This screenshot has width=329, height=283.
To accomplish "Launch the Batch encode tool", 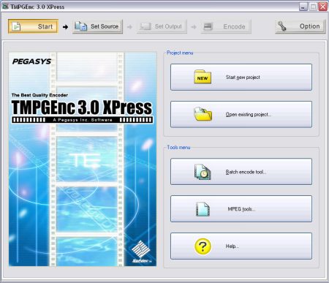I will [x=241, y=172].
